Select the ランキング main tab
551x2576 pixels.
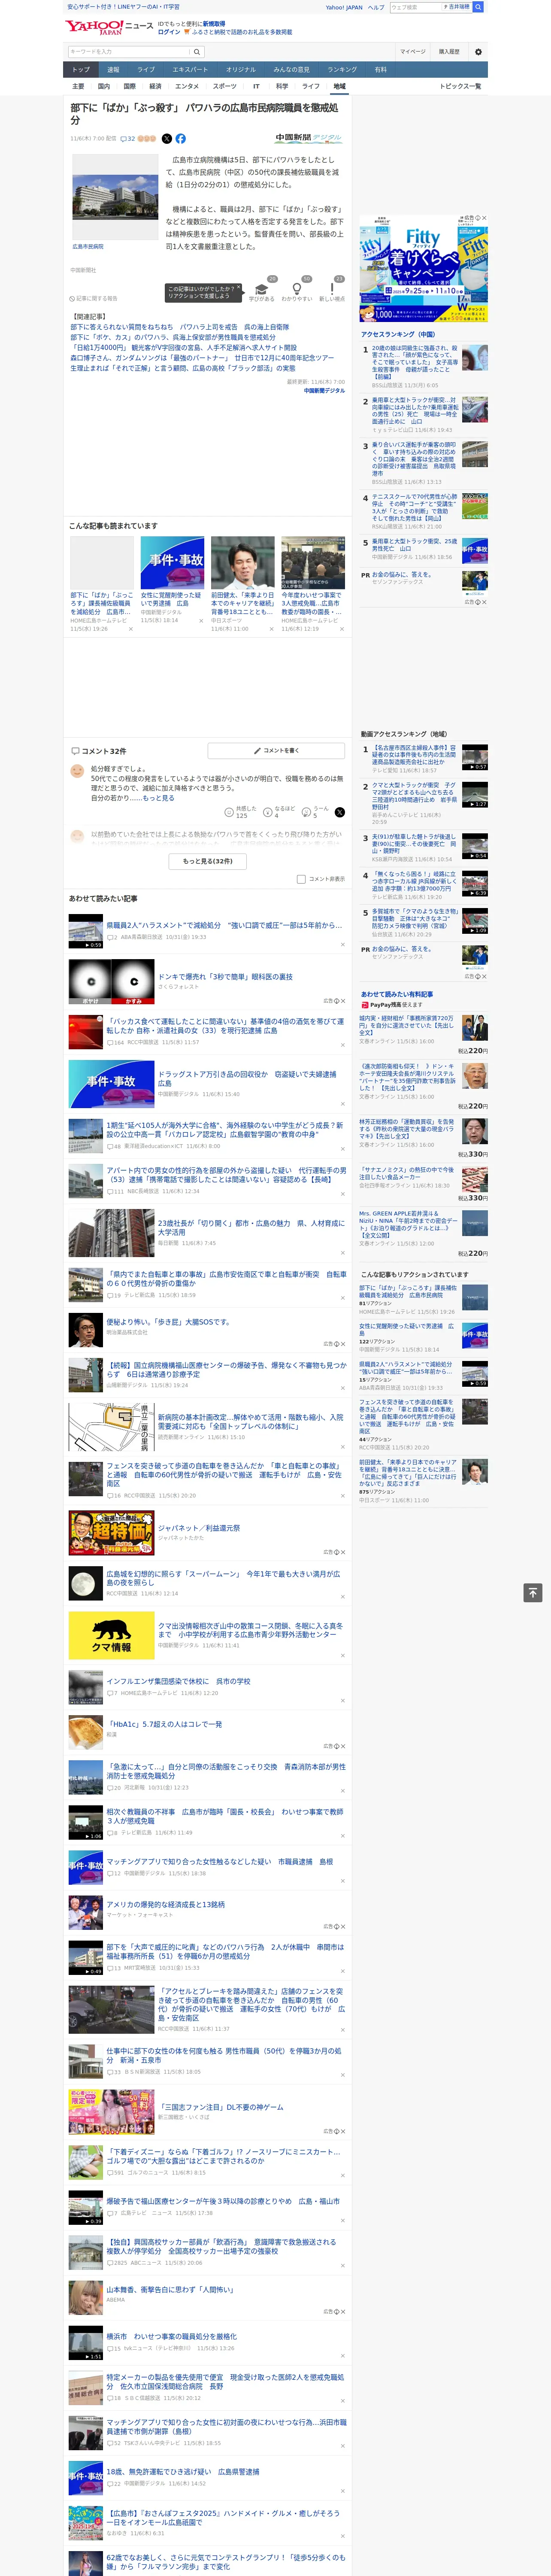coord(342,69)
